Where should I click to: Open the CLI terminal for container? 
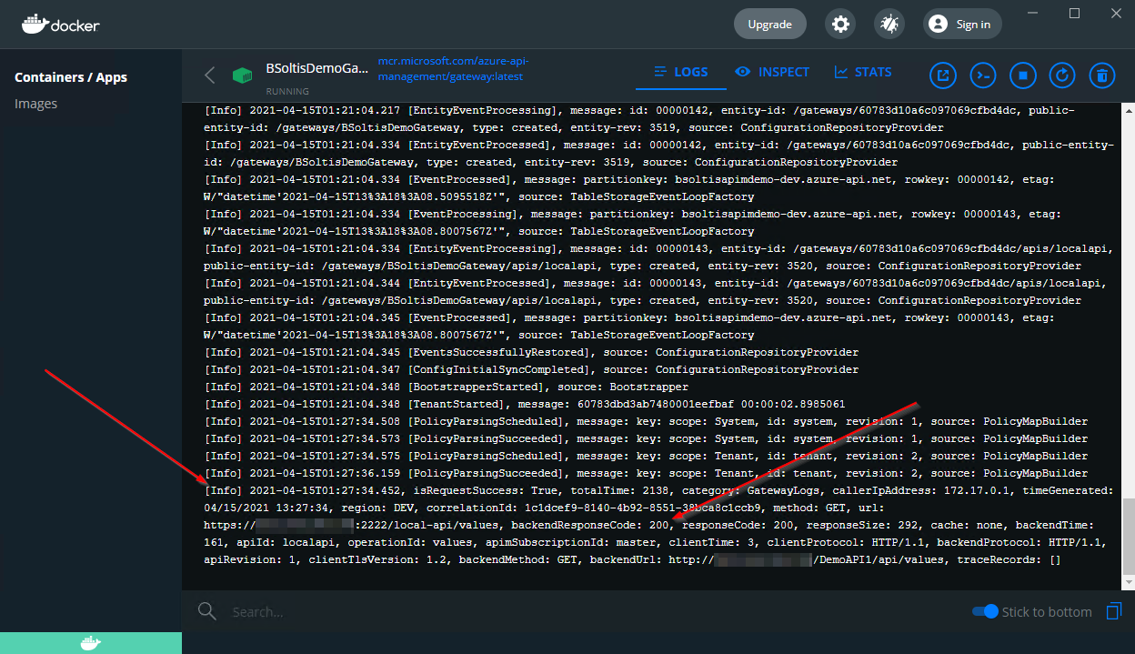click(983, 75)
